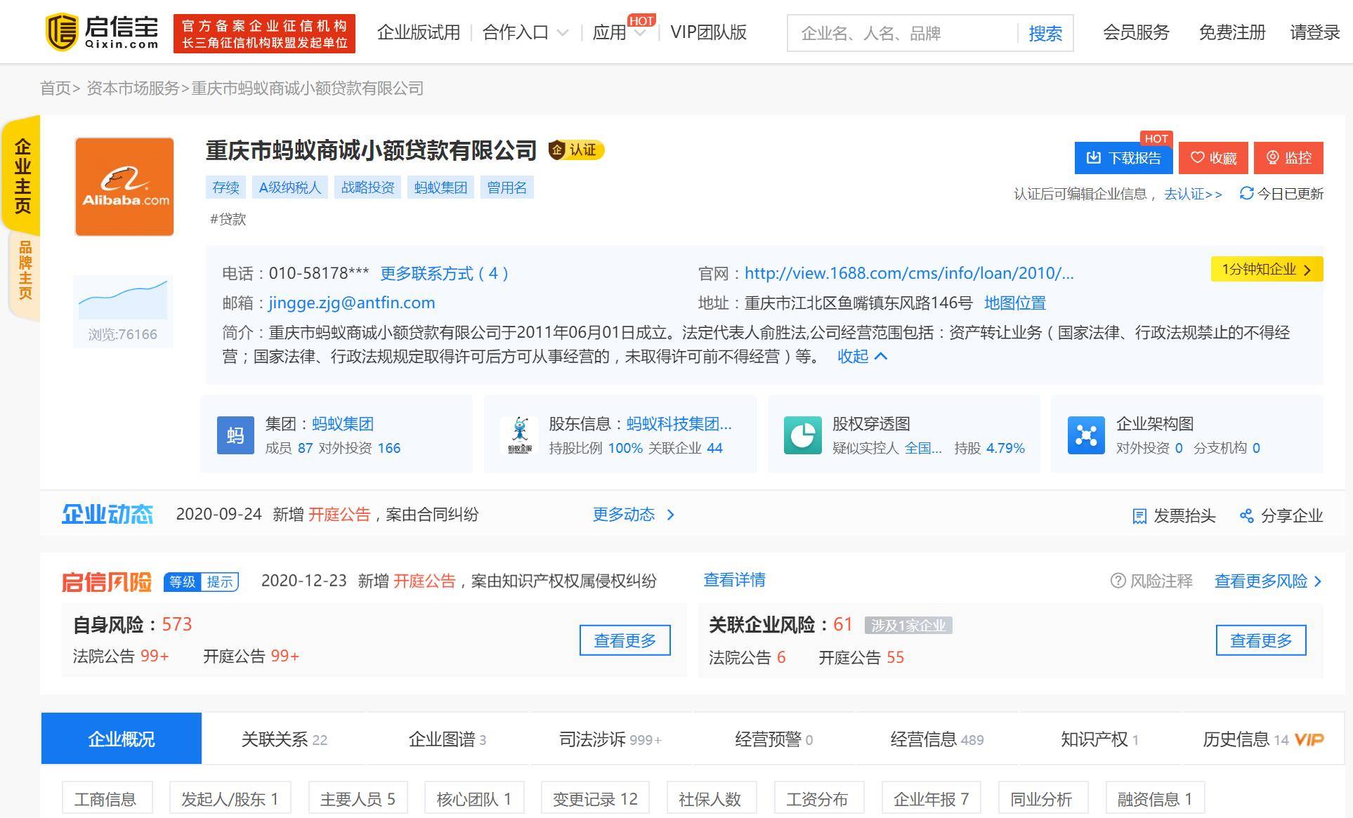Select the 企业主页 side tab

[x=22, y=176]
